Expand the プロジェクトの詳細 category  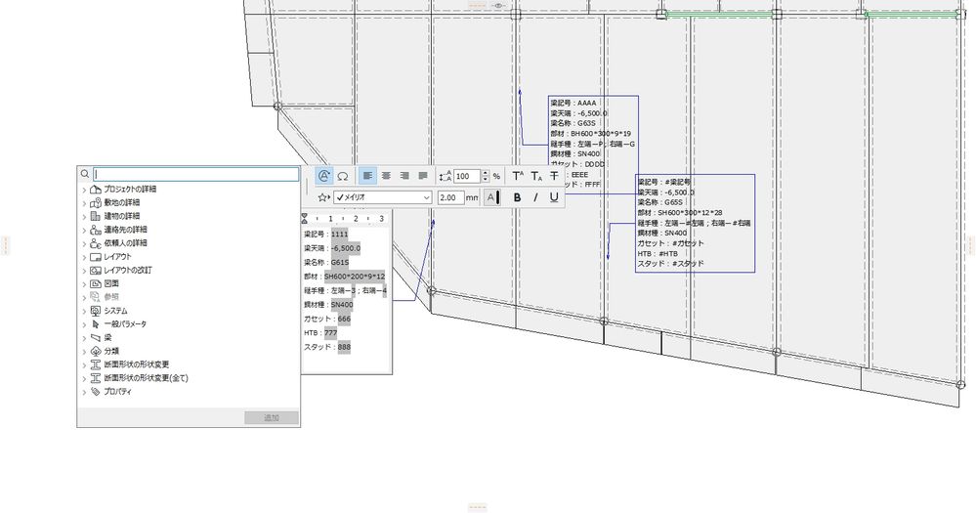[x=85, y=190]
